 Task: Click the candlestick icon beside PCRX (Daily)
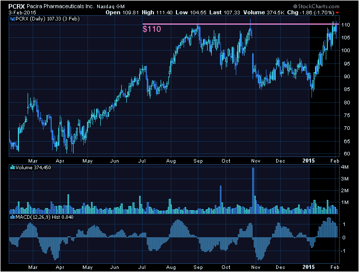[12, 19]
